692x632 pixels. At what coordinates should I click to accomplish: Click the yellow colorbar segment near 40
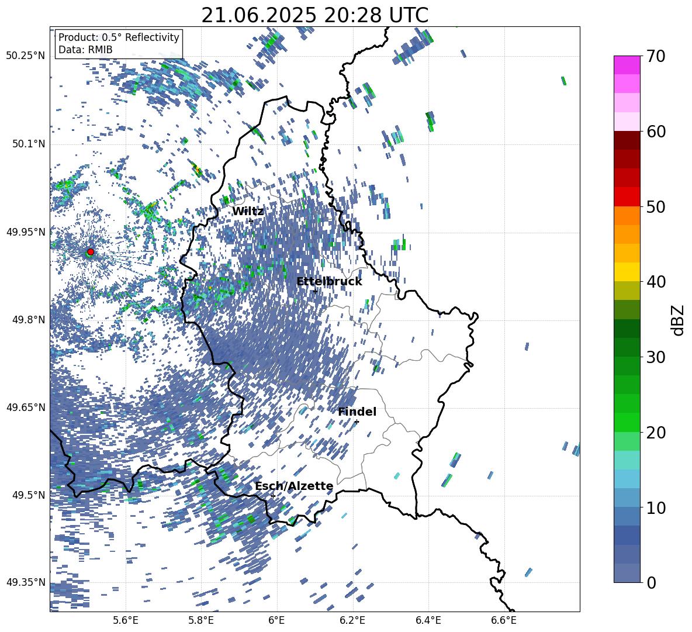(627, 272)
